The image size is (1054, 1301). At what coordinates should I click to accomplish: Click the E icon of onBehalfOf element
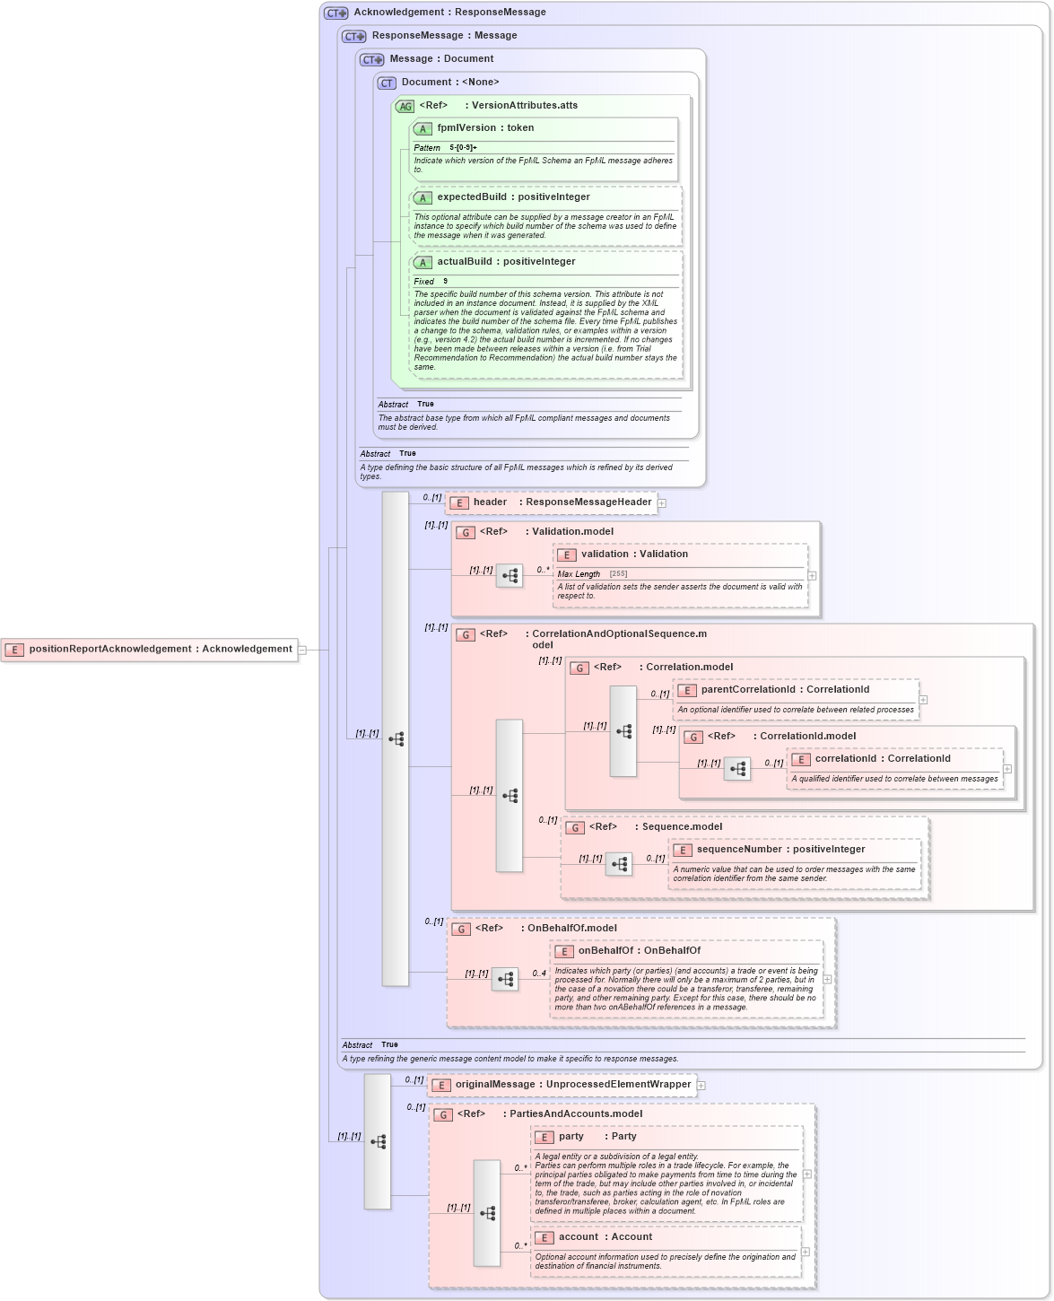[564, 951]
